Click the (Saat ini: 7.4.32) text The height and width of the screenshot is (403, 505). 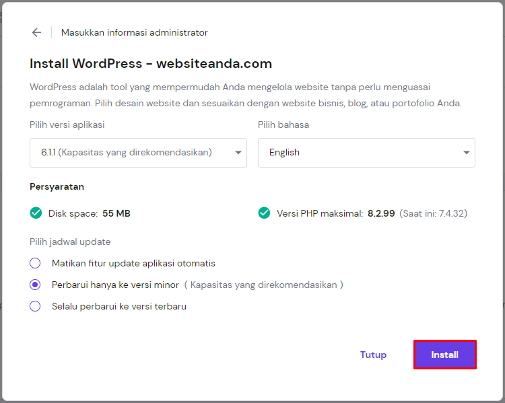coord(433,213)
